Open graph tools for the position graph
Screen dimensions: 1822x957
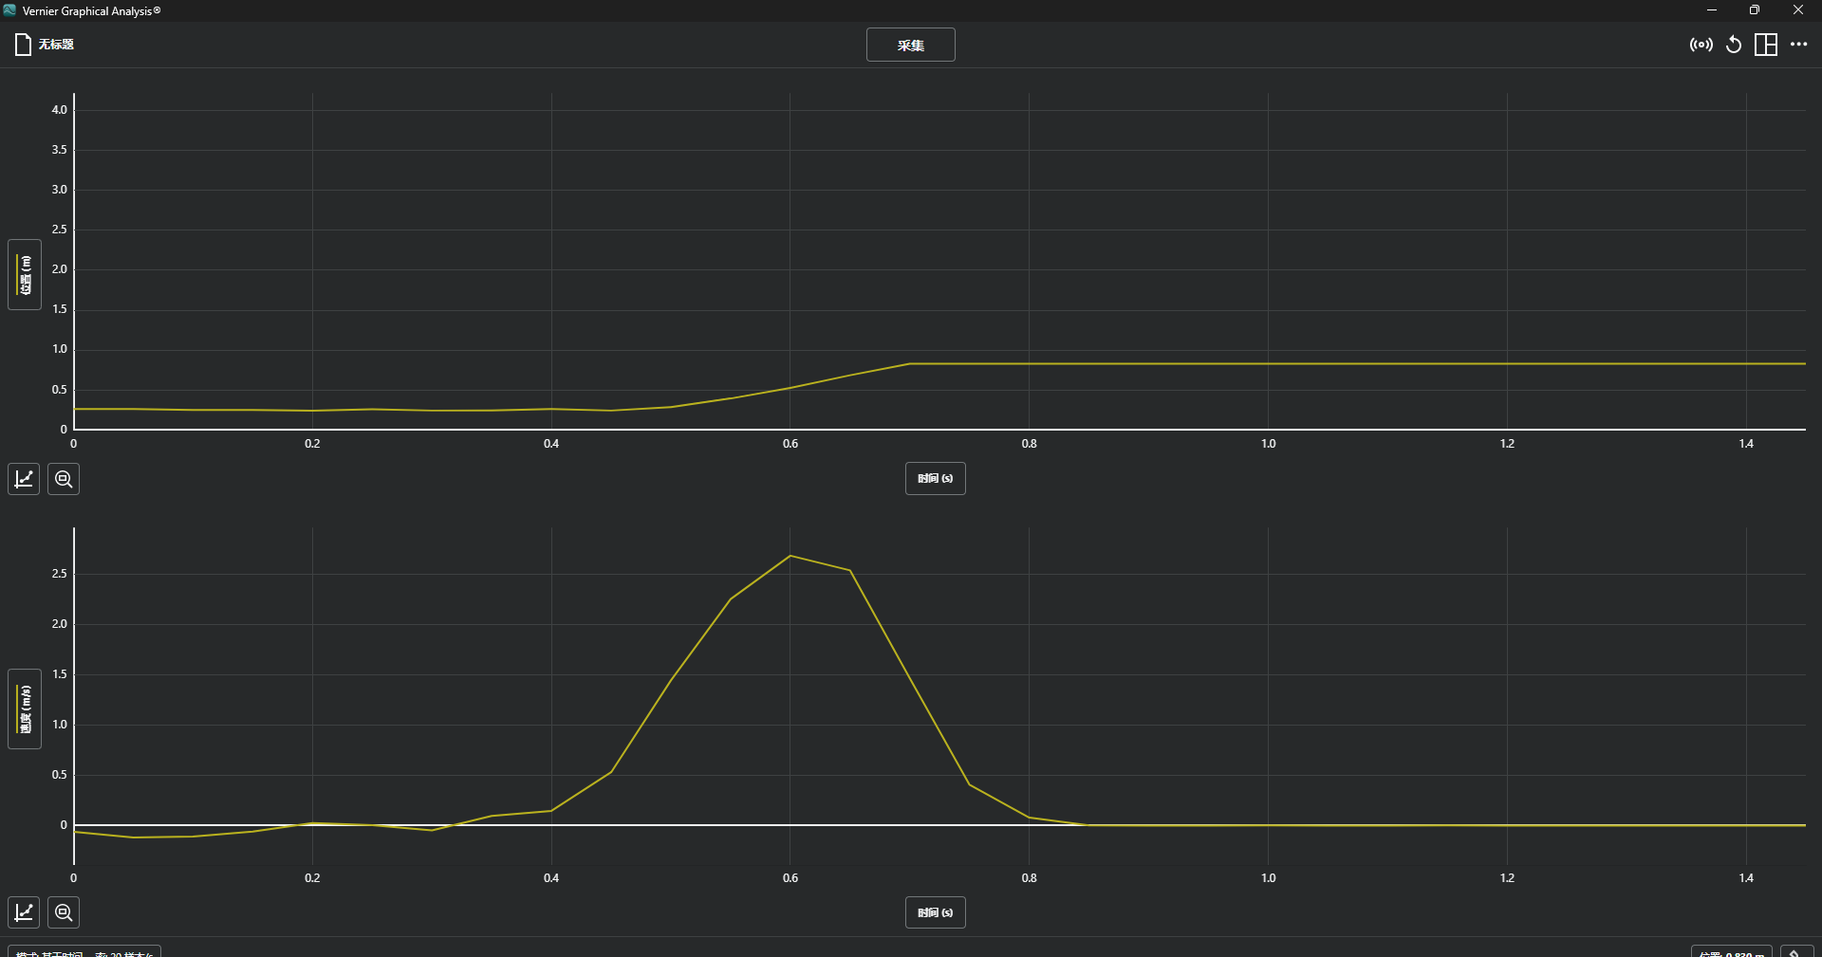[x=24, y=479]
